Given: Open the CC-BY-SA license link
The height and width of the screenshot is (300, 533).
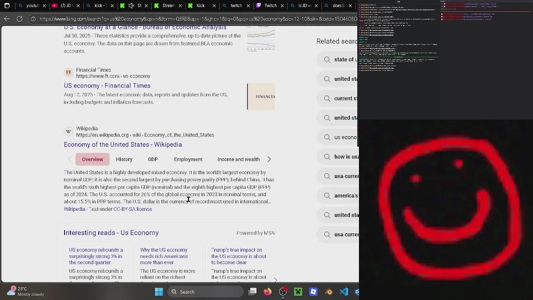Looking at the screenshot, I should [x=133, y=209].
